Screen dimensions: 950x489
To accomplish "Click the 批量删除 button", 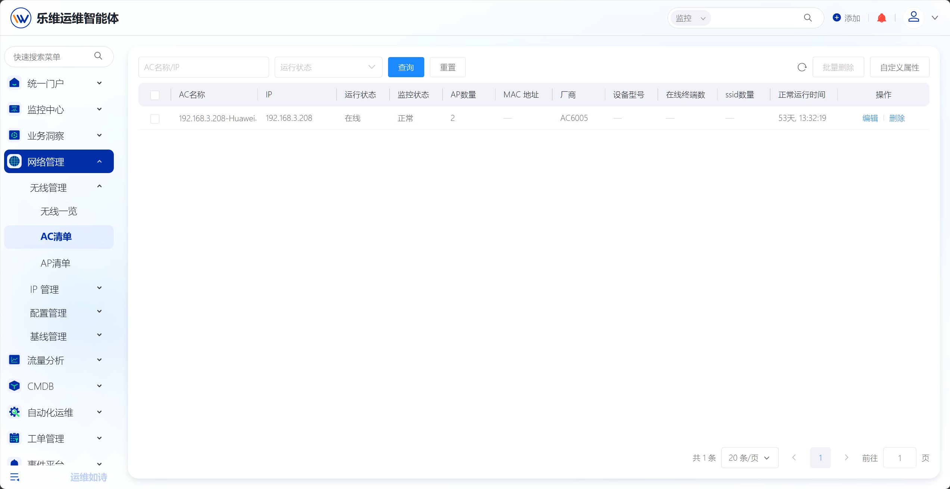I will click(838, 67).
